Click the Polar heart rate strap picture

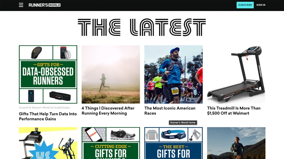point(60,96)
